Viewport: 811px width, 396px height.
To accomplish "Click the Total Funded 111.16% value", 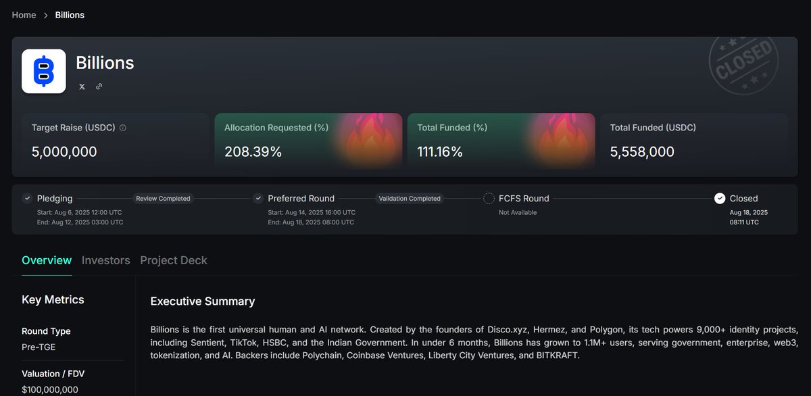I will (x=440, y=151).
